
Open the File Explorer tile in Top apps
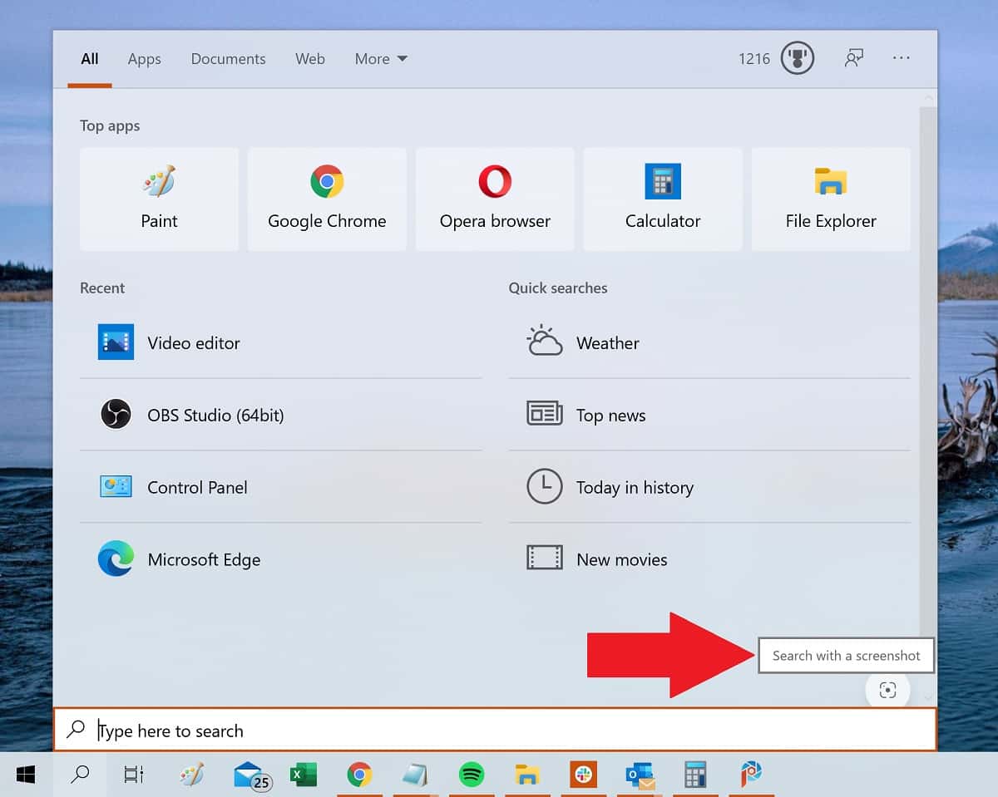[x=831, y=199]
